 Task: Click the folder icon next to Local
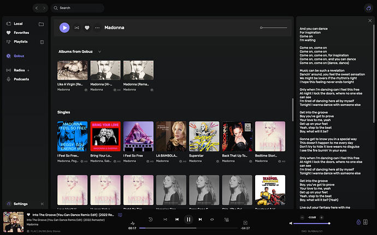(42, 24)
